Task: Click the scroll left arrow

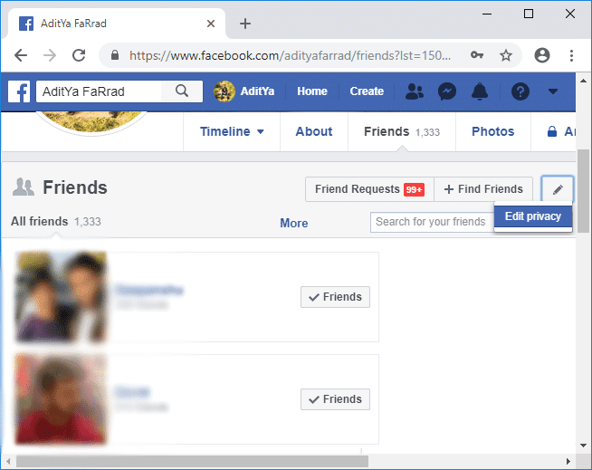Action: tap(8, 461)
